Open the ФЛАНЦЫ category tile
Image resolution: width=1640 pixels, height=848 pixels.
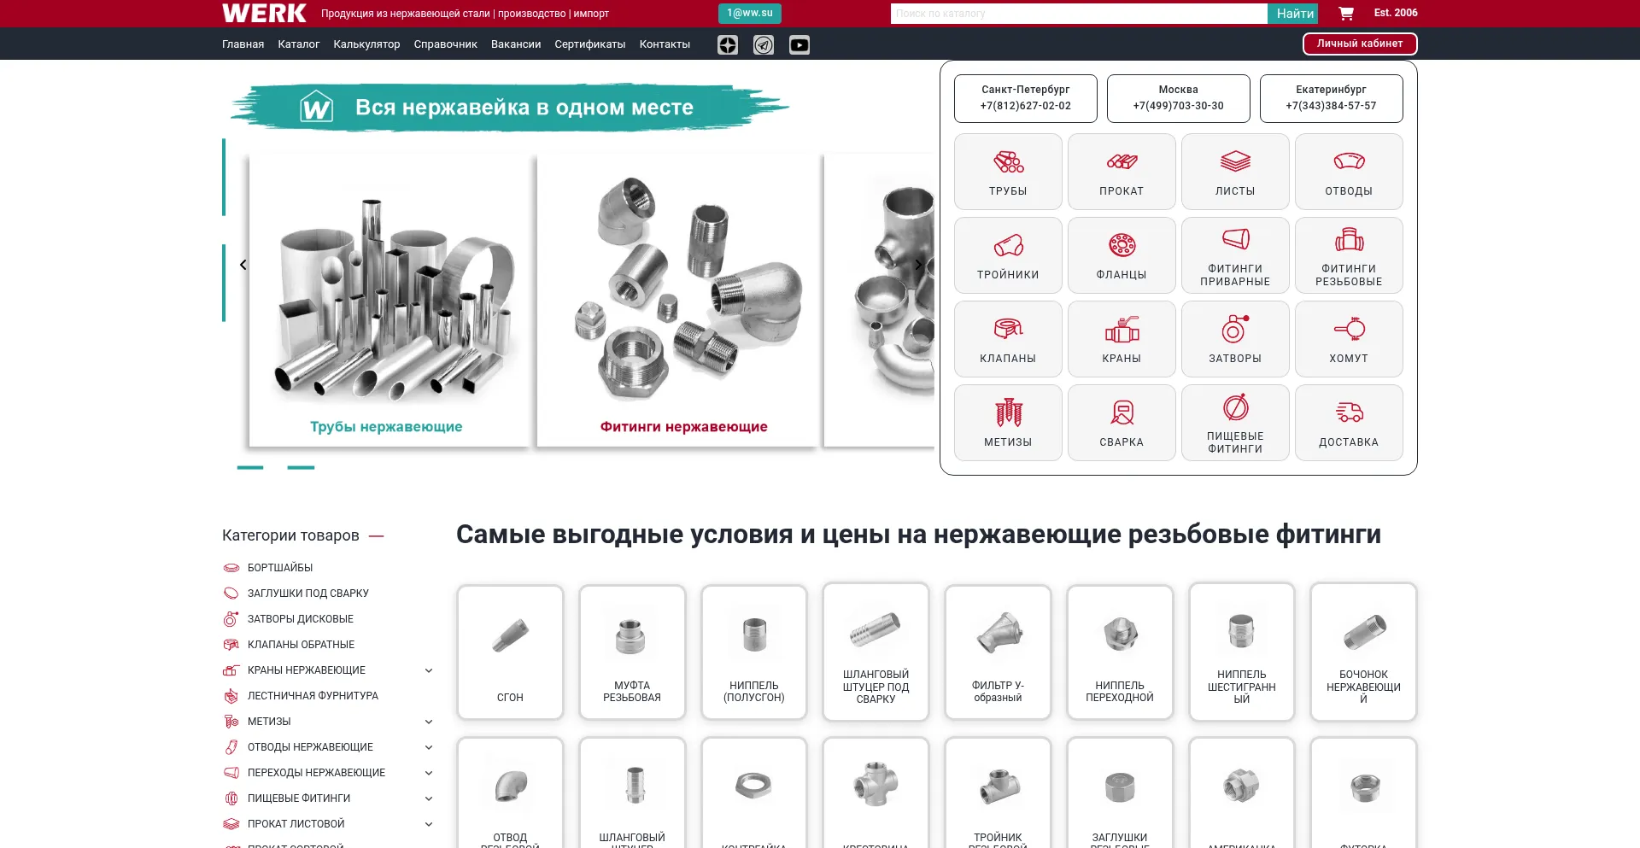click(1121, 255)
